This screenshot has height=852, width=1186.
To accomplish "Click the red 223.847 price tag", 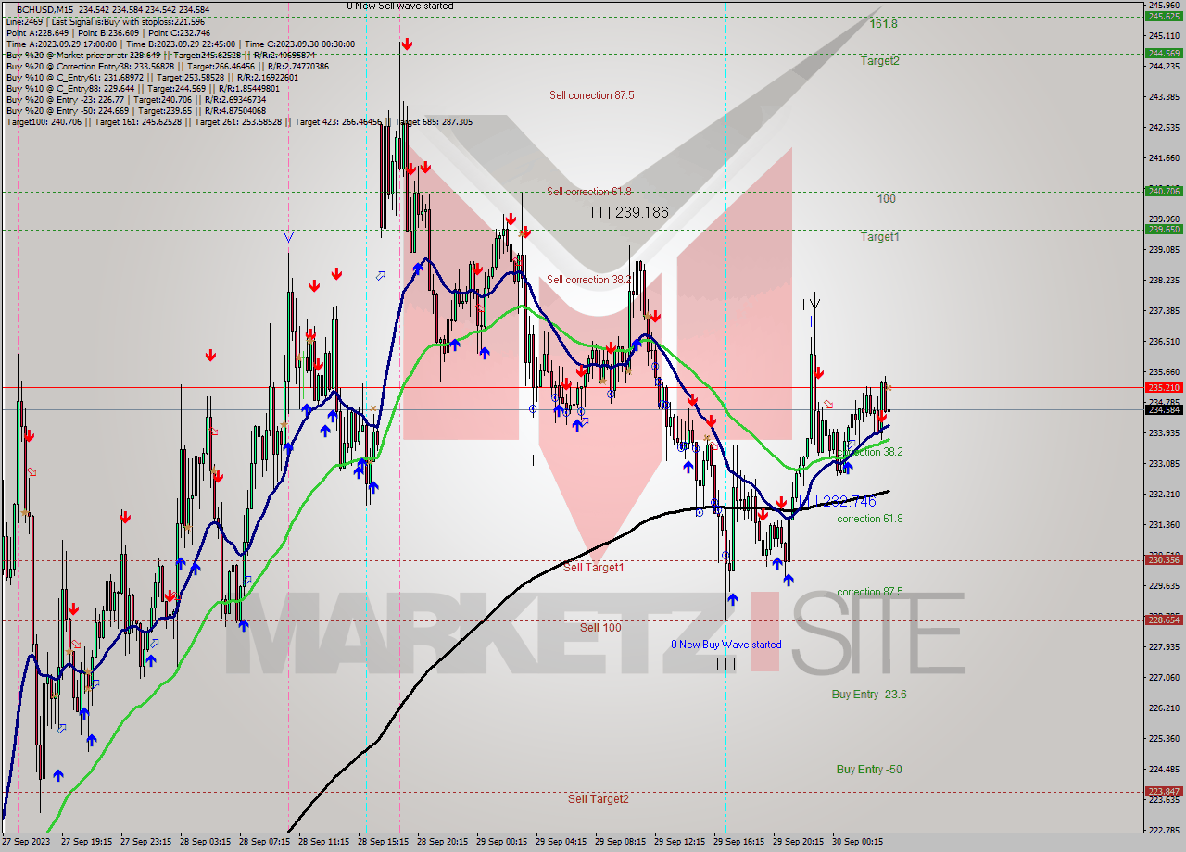I will (x=1164, y=791).
